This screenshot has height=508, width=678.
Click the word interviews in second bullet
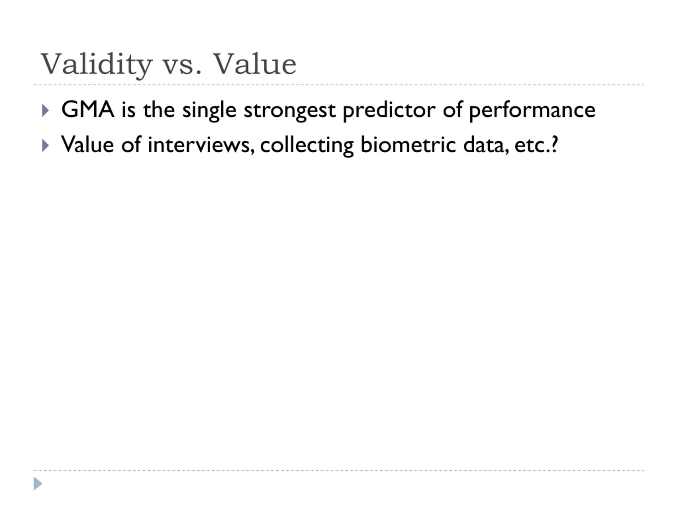pos(201,144)
